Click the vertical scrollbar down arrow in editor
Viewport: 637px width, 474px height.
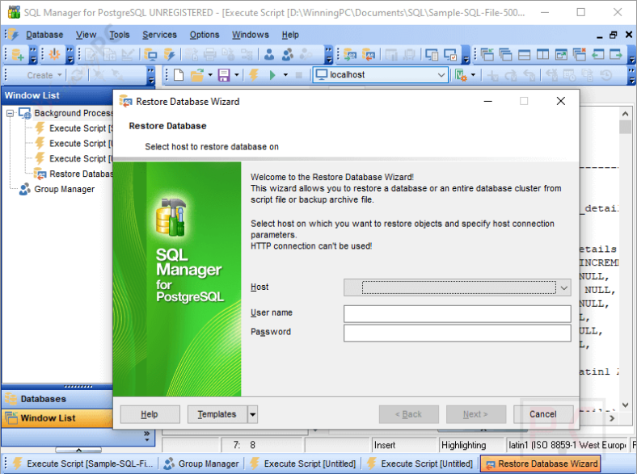[625, 405]
